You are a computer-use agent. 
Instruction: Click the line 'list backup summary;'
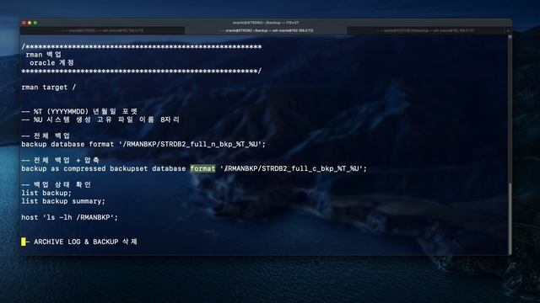pos(63,201)
